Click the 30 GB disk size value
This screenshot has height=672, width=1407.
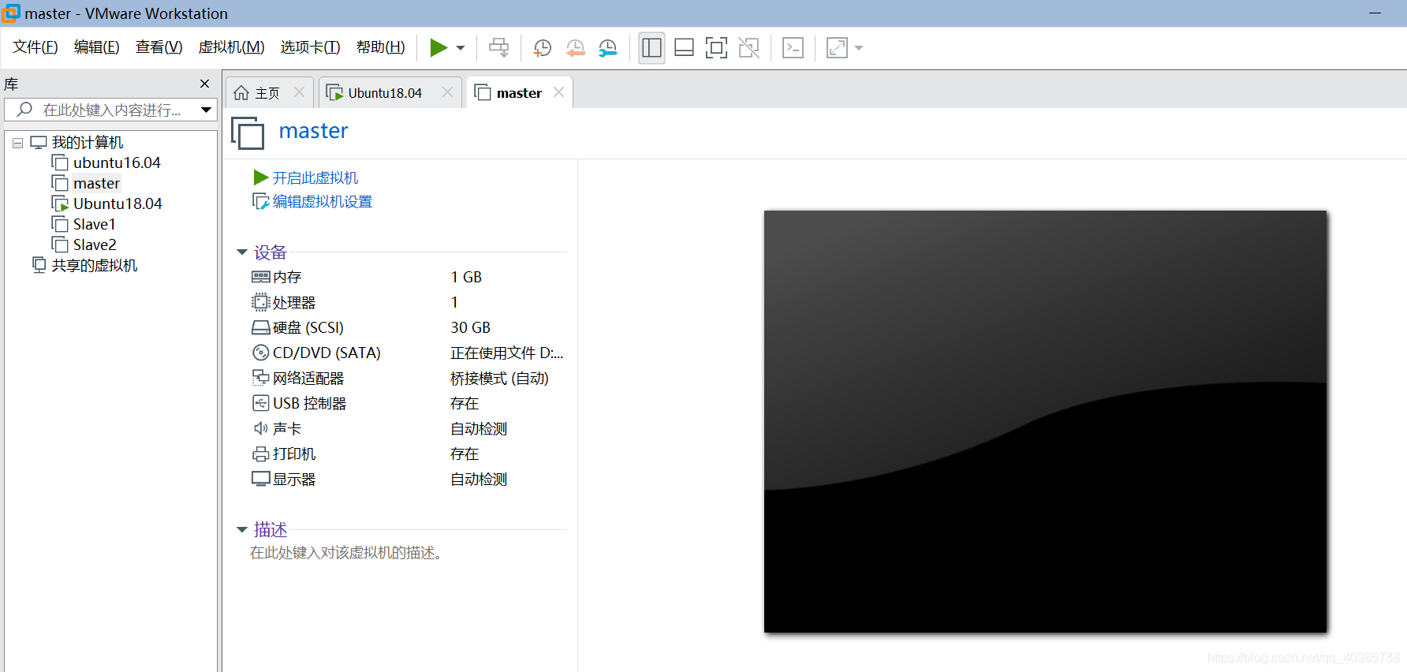coord(471,328)
